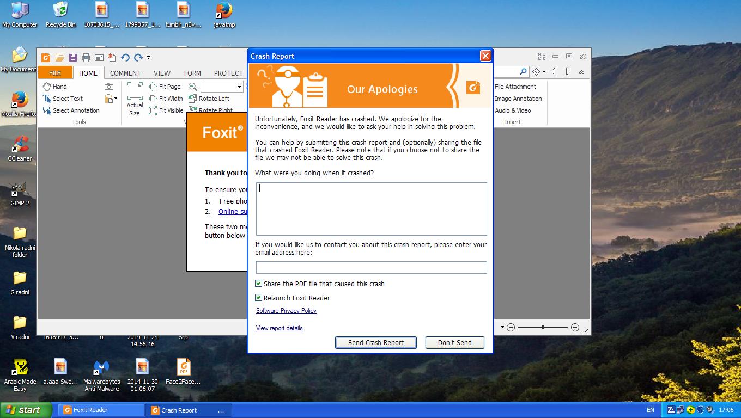
Task: Click the Windows start button
Action: 26,410
